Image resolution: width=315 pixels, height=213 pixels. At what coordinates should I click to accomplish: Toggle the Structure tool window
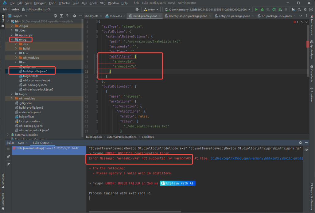point(3,180)
